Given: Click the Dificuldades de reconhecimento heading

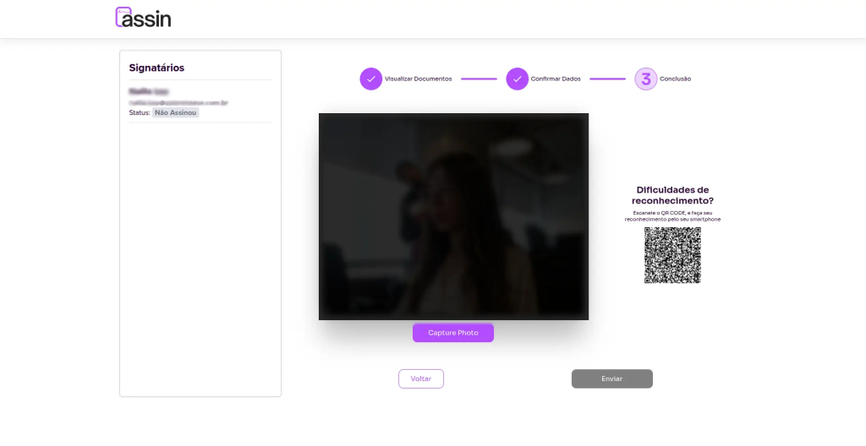Looking at the screenshot, I should tap(672, 195).
